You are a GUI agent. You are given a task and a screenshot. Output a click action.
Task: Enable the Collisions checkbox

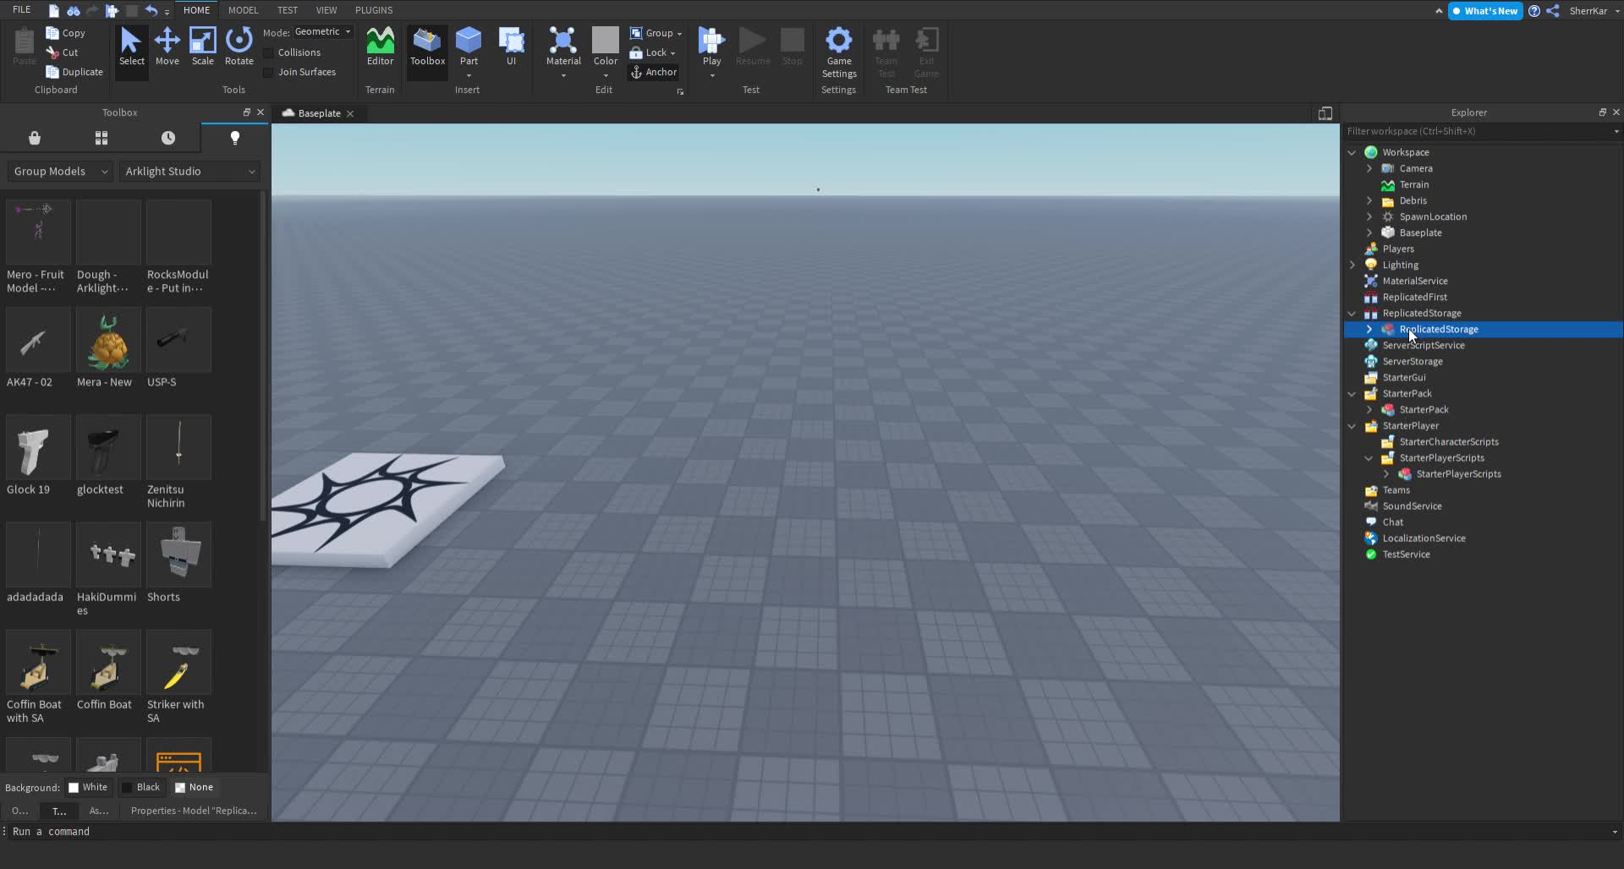coord(267,52)
